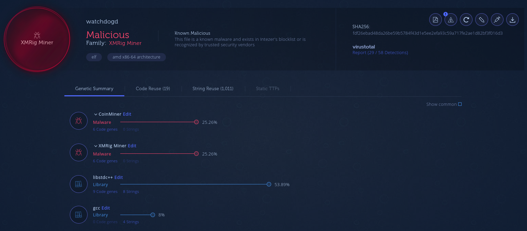
Task: Collapse the CoinMiner family chevron
Action: tap(95, 114)
